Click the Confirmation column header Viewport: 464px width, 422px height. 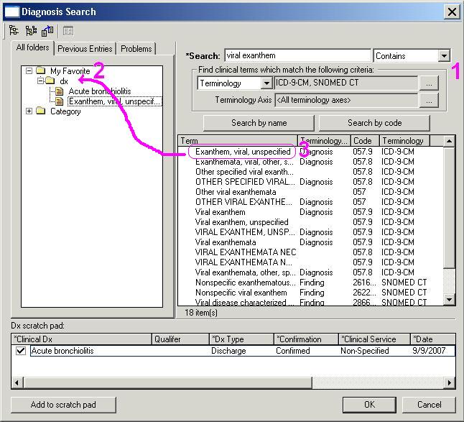(x=306, y=339)
